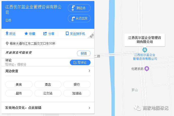This screenshot has height=116, width=174.
Task: Click the 报错 report error button
Action: (x=83, y=53)
